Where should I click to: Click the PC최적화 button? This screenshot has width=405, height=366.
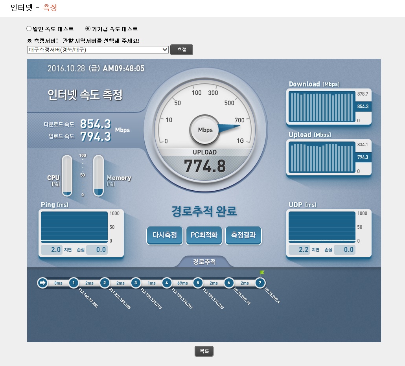pyautogui.click(x=204, y=235)
